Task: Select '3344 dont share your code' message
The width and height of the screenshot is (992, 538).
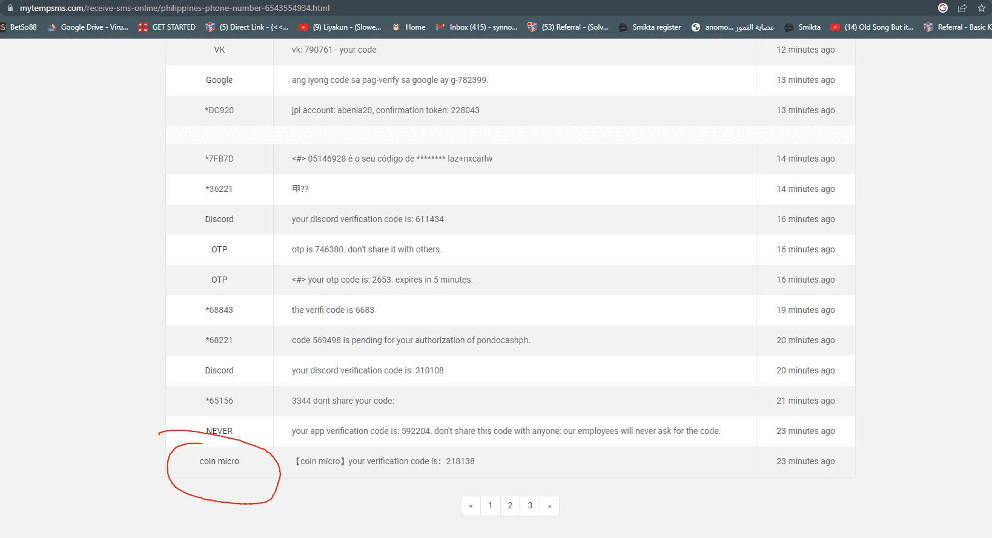Action: click(343, 401)
